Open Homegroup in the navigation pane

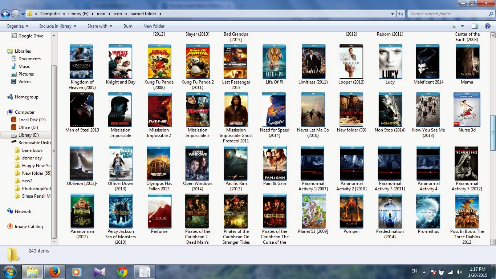pos(27,97)
